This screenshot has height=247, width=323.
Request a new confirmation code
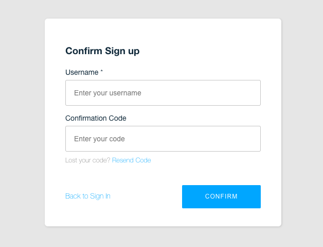(131, 160)
